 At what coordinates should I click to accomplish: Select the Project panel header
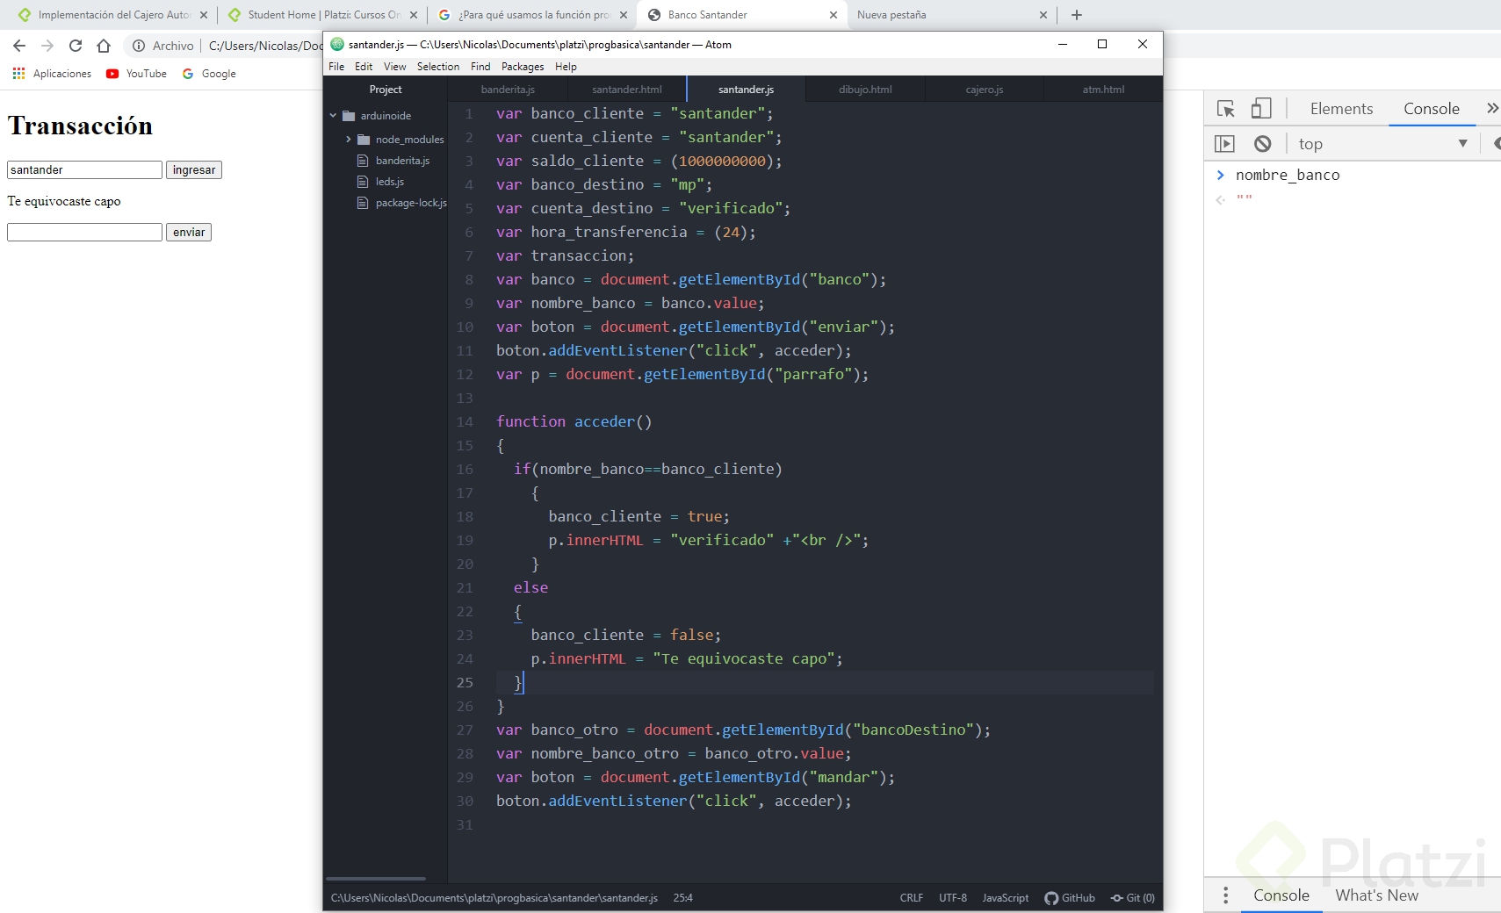tap(386, 90)
